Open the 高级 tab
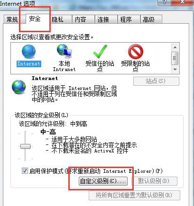Screen dimensions: 194x206 (x=148, y=19)
